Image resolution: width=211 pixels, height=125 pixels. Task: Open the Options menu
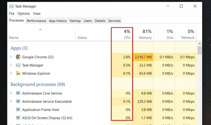pos(23,14)
